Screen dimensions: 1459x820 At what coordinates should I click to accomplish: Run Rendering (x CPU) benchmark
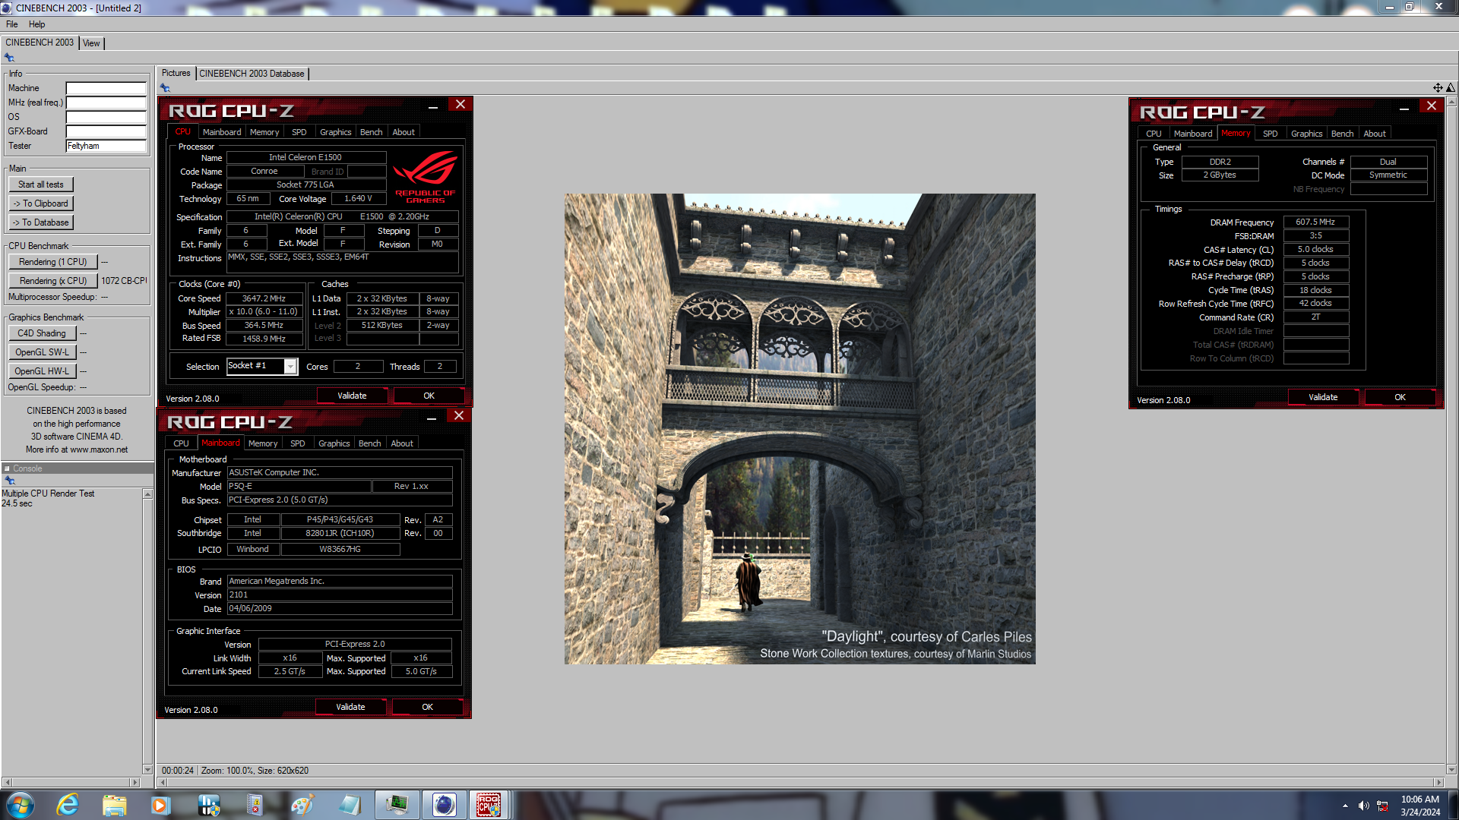(x=53, y=281)
